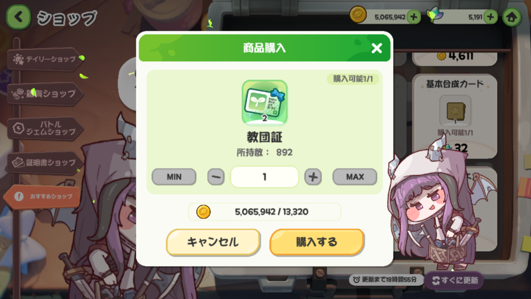This screenshot has height=299, width=531.
Task: Open the おすすめショップ tab
Action: (x=42, y=197)
